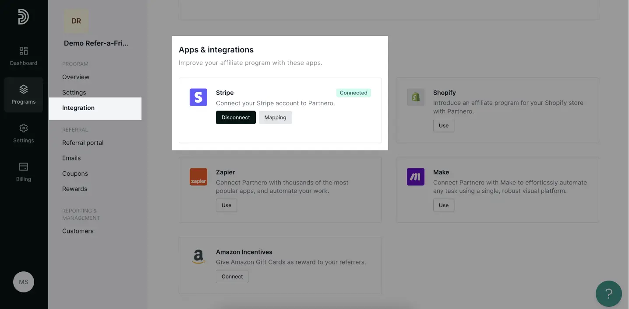Click the Make logo icon
Screen dimensions: 629x309
[416, 177]
